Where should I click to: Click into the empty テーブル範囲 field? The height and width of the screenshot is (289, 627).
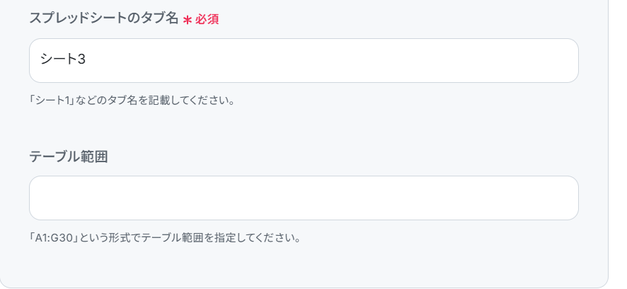(304, 198)
